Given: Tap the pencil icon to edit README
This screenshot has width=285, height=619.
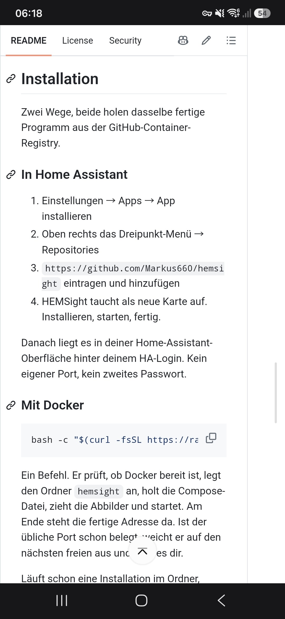Looking at the screenshot, I should [206, 40].
